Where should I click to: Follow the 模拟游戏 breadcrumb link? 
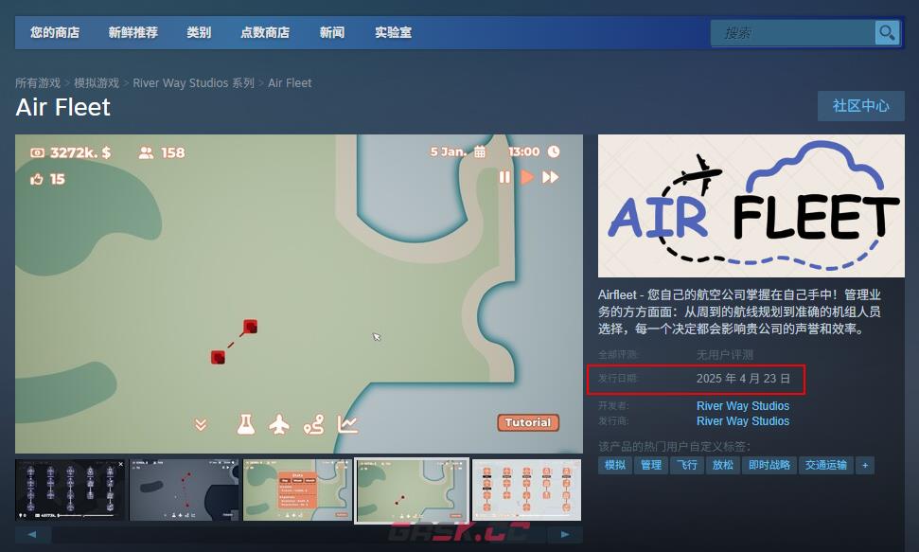[97, 82]
